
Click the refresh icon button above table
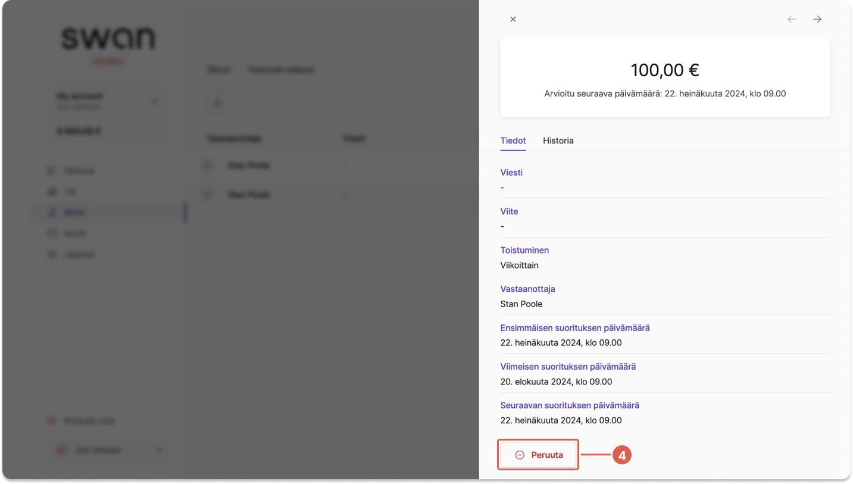tap(217, 102)
